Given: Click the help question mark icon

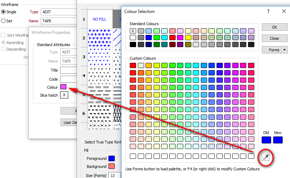Looking at the screenshot, I should (268, 11).
